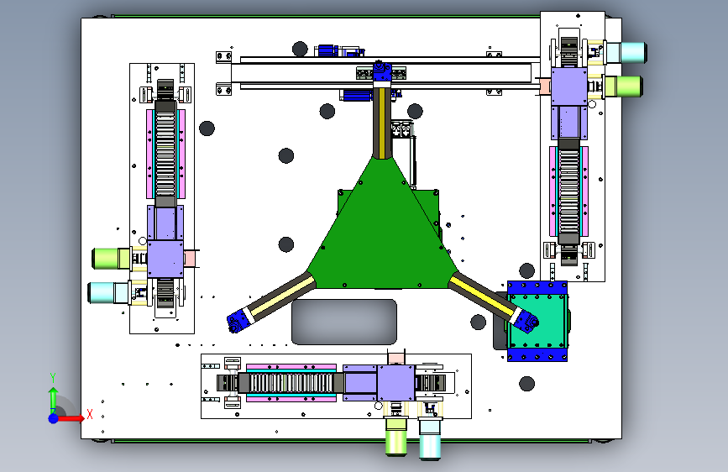Select the ribbed conveyor track on right module
The height and width of the screenshot is (472, 728).
tap(569, 191)
